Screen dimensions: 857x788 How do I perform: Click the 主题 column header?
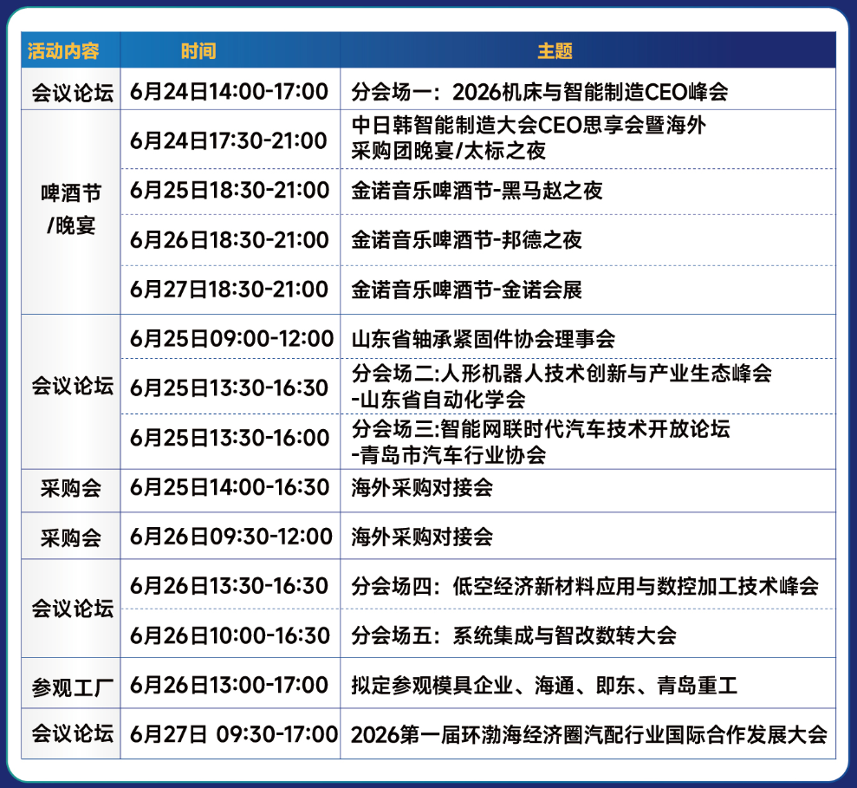(588, 50)
